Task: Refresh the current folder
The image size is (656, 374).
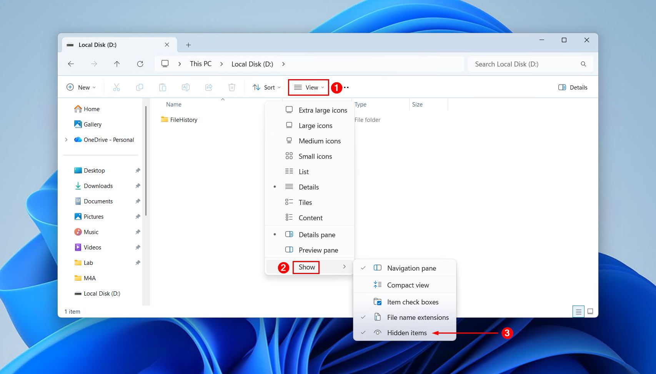Action: point(140,64)
